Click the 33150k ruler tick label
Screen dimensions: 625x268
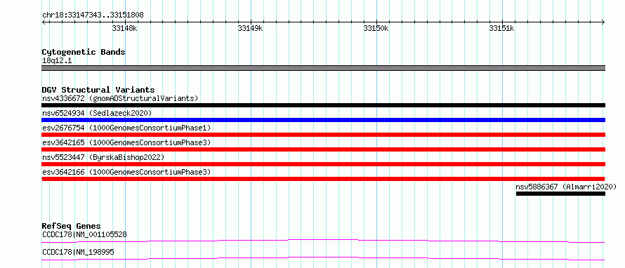pos(376,28)
